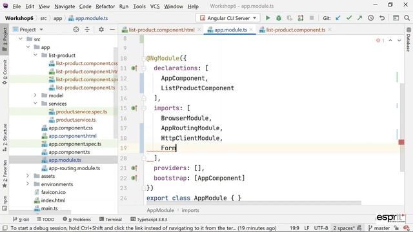Expand the environments folder
This screenshot has height=232, width=413.
[x=28, y=184]
